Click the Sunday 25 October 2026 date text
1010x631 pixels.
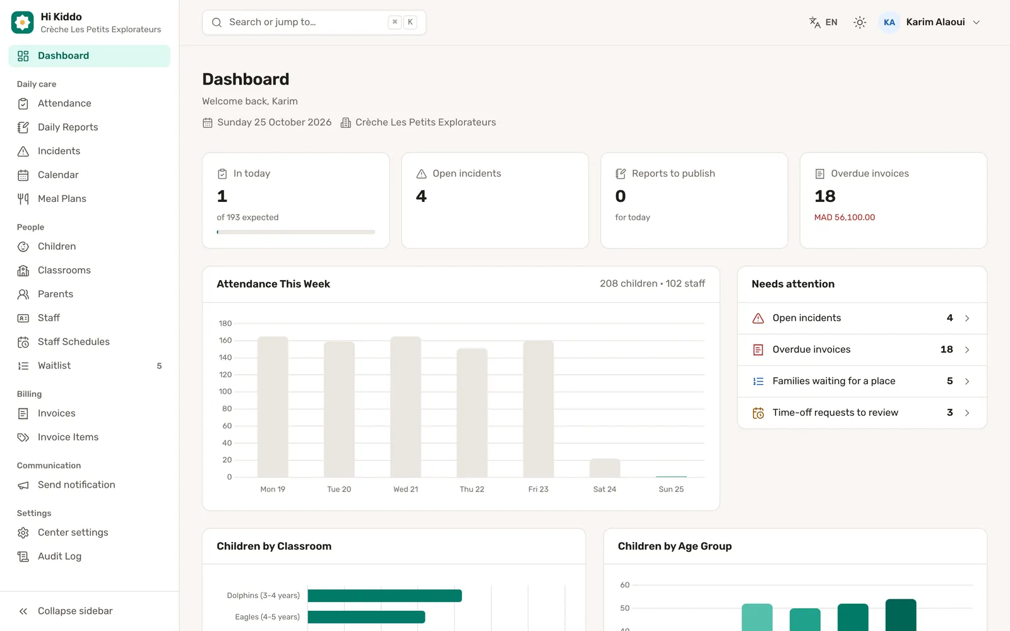click(275, 122)
